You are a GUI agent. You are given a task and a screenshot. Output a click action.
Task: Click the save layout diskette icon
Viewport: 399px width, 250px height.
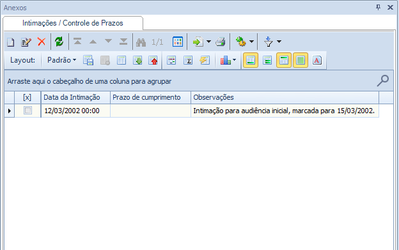88,60
